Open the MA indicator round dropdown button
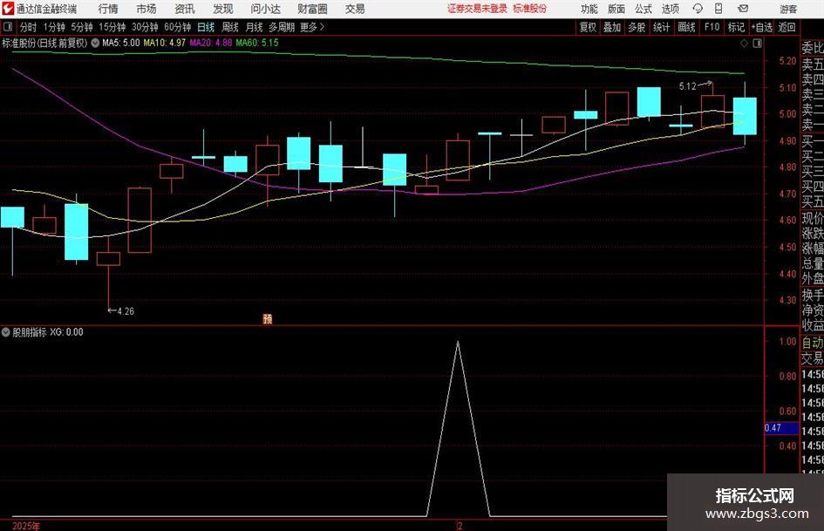This screenshot has height=531, width=824. 95,43
